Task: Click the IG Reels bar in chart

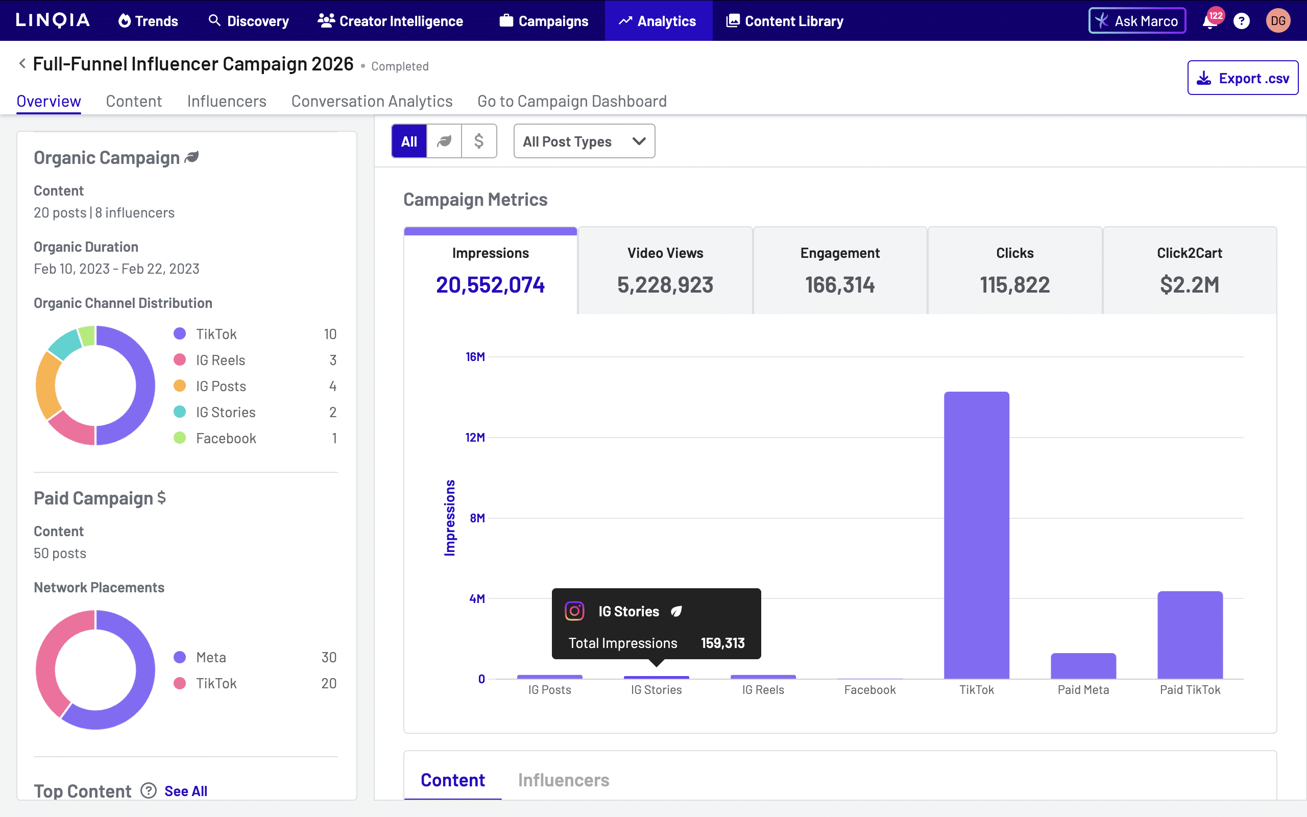Action: click(x=763, y=677)
